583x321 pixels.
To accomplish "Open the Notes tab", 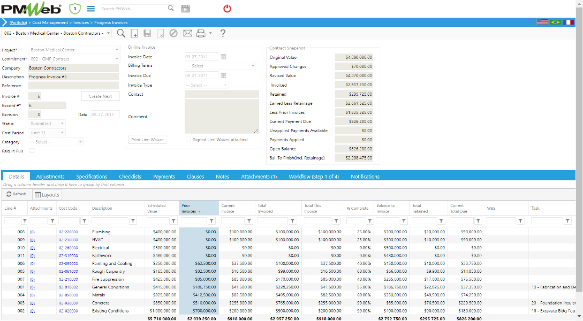I will point(222,177).
